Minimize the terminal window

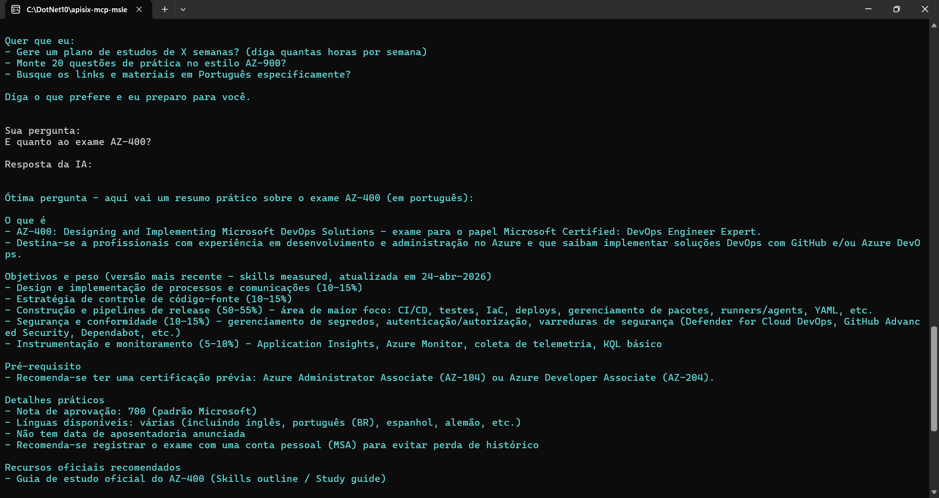tap(868, 9)
